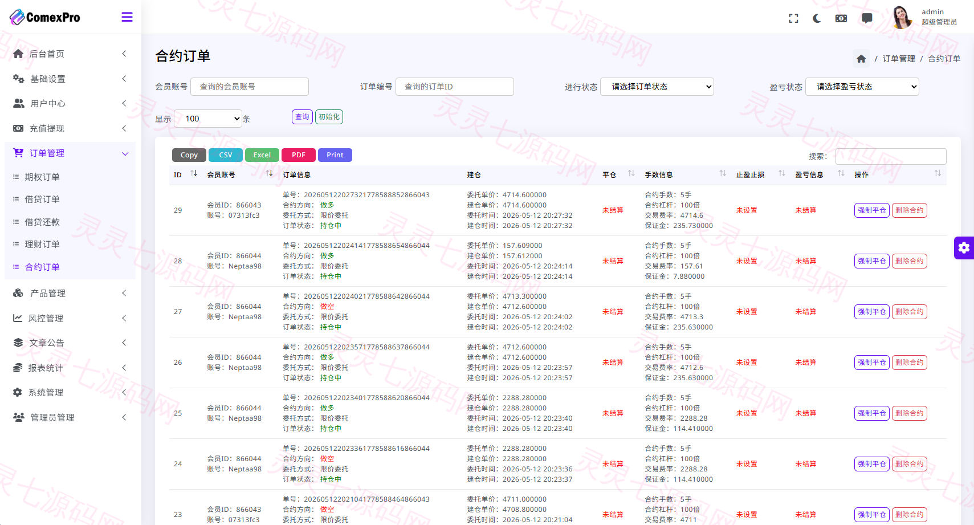The image size is (974, 525).
Task: Click the home breadcrumb icon
Action: (861, 59)
